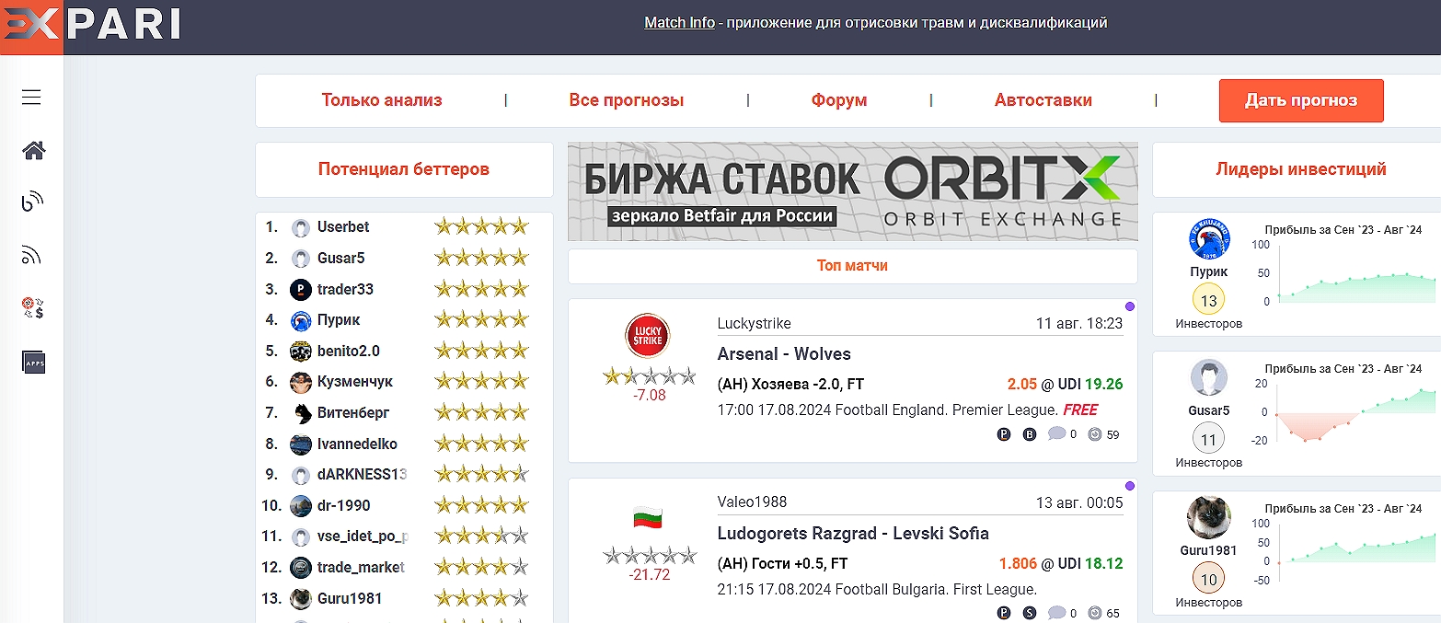Open the chip and dollar sidebar icon

pos(34,308)
